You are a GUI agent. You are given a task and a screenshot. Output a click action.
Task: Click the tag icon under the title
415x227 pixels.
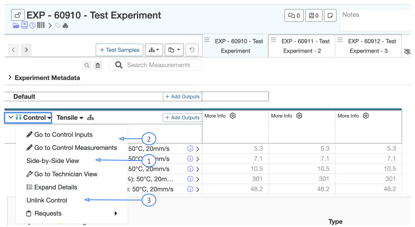pos(58,26)
